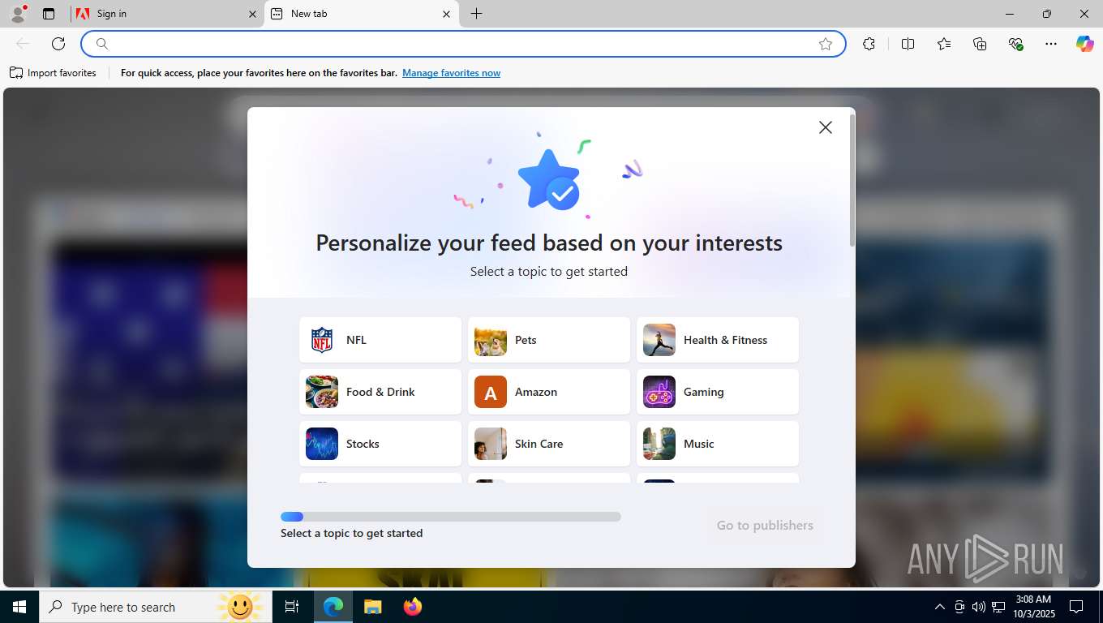Open a new browser tab
The width and height of the screenshot is (1103, 623).
pos(477,14)
